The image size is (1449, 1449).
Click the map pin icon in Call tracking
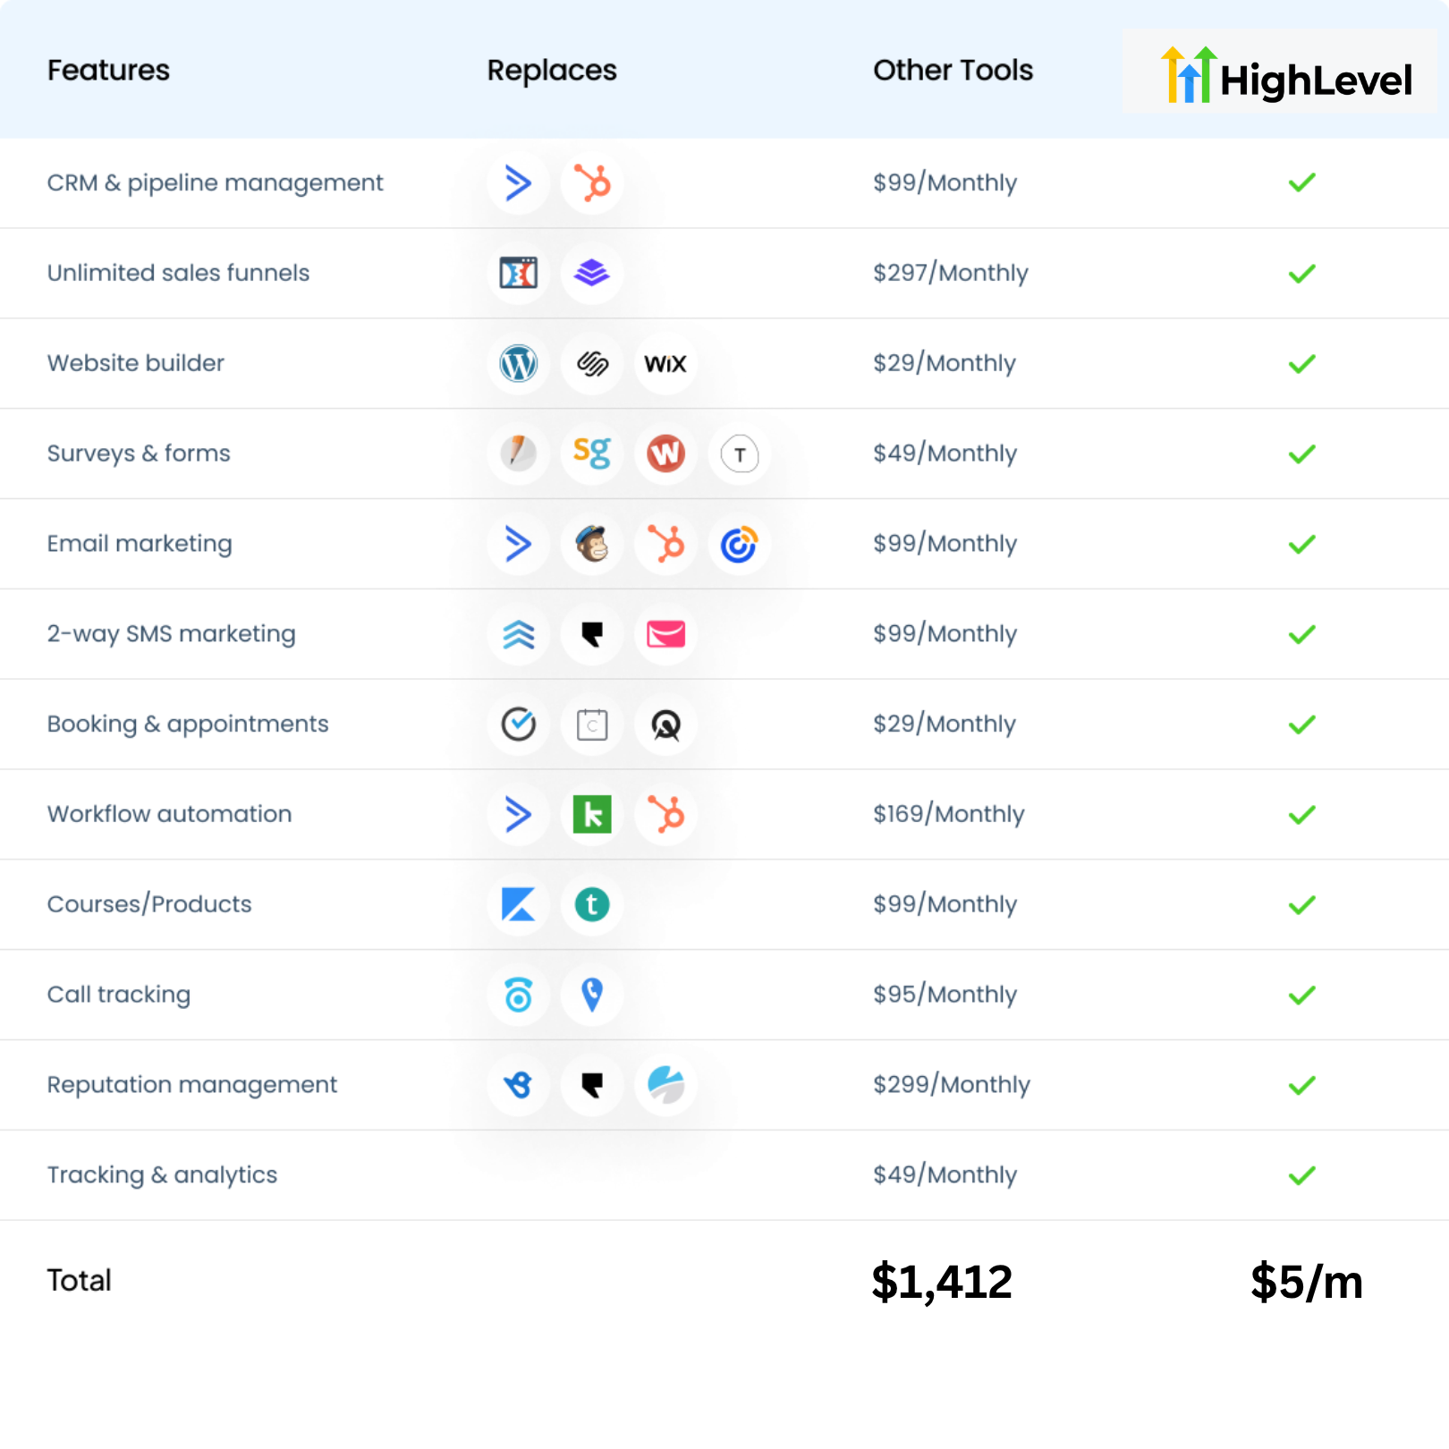592,995
